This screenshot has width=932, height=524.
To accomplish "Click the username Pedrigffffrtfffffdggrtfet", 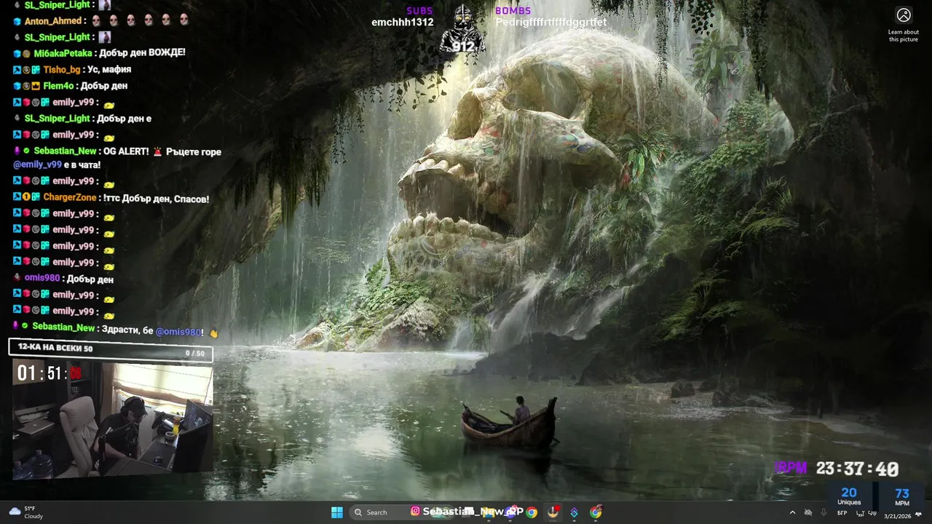I will click(551, 23).
